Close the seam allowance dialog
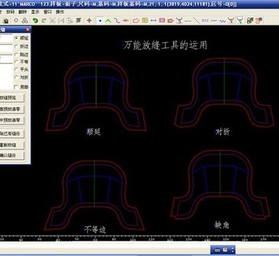 [x=28, y=29]
